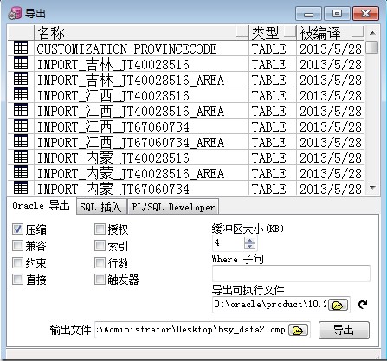Image resolution: width=387 pixels, height=361 pixels.
Task: Sort the list by the 名称 column header
Action: 141,32
